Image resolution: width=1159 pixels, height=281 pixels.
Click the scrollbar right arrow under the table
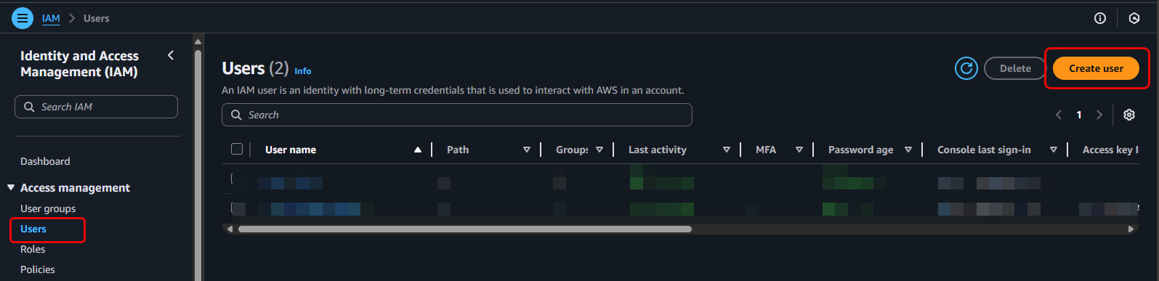pos(1131,229)
